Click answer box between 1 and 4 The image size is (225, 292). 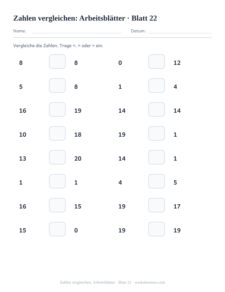click(156, 86)
